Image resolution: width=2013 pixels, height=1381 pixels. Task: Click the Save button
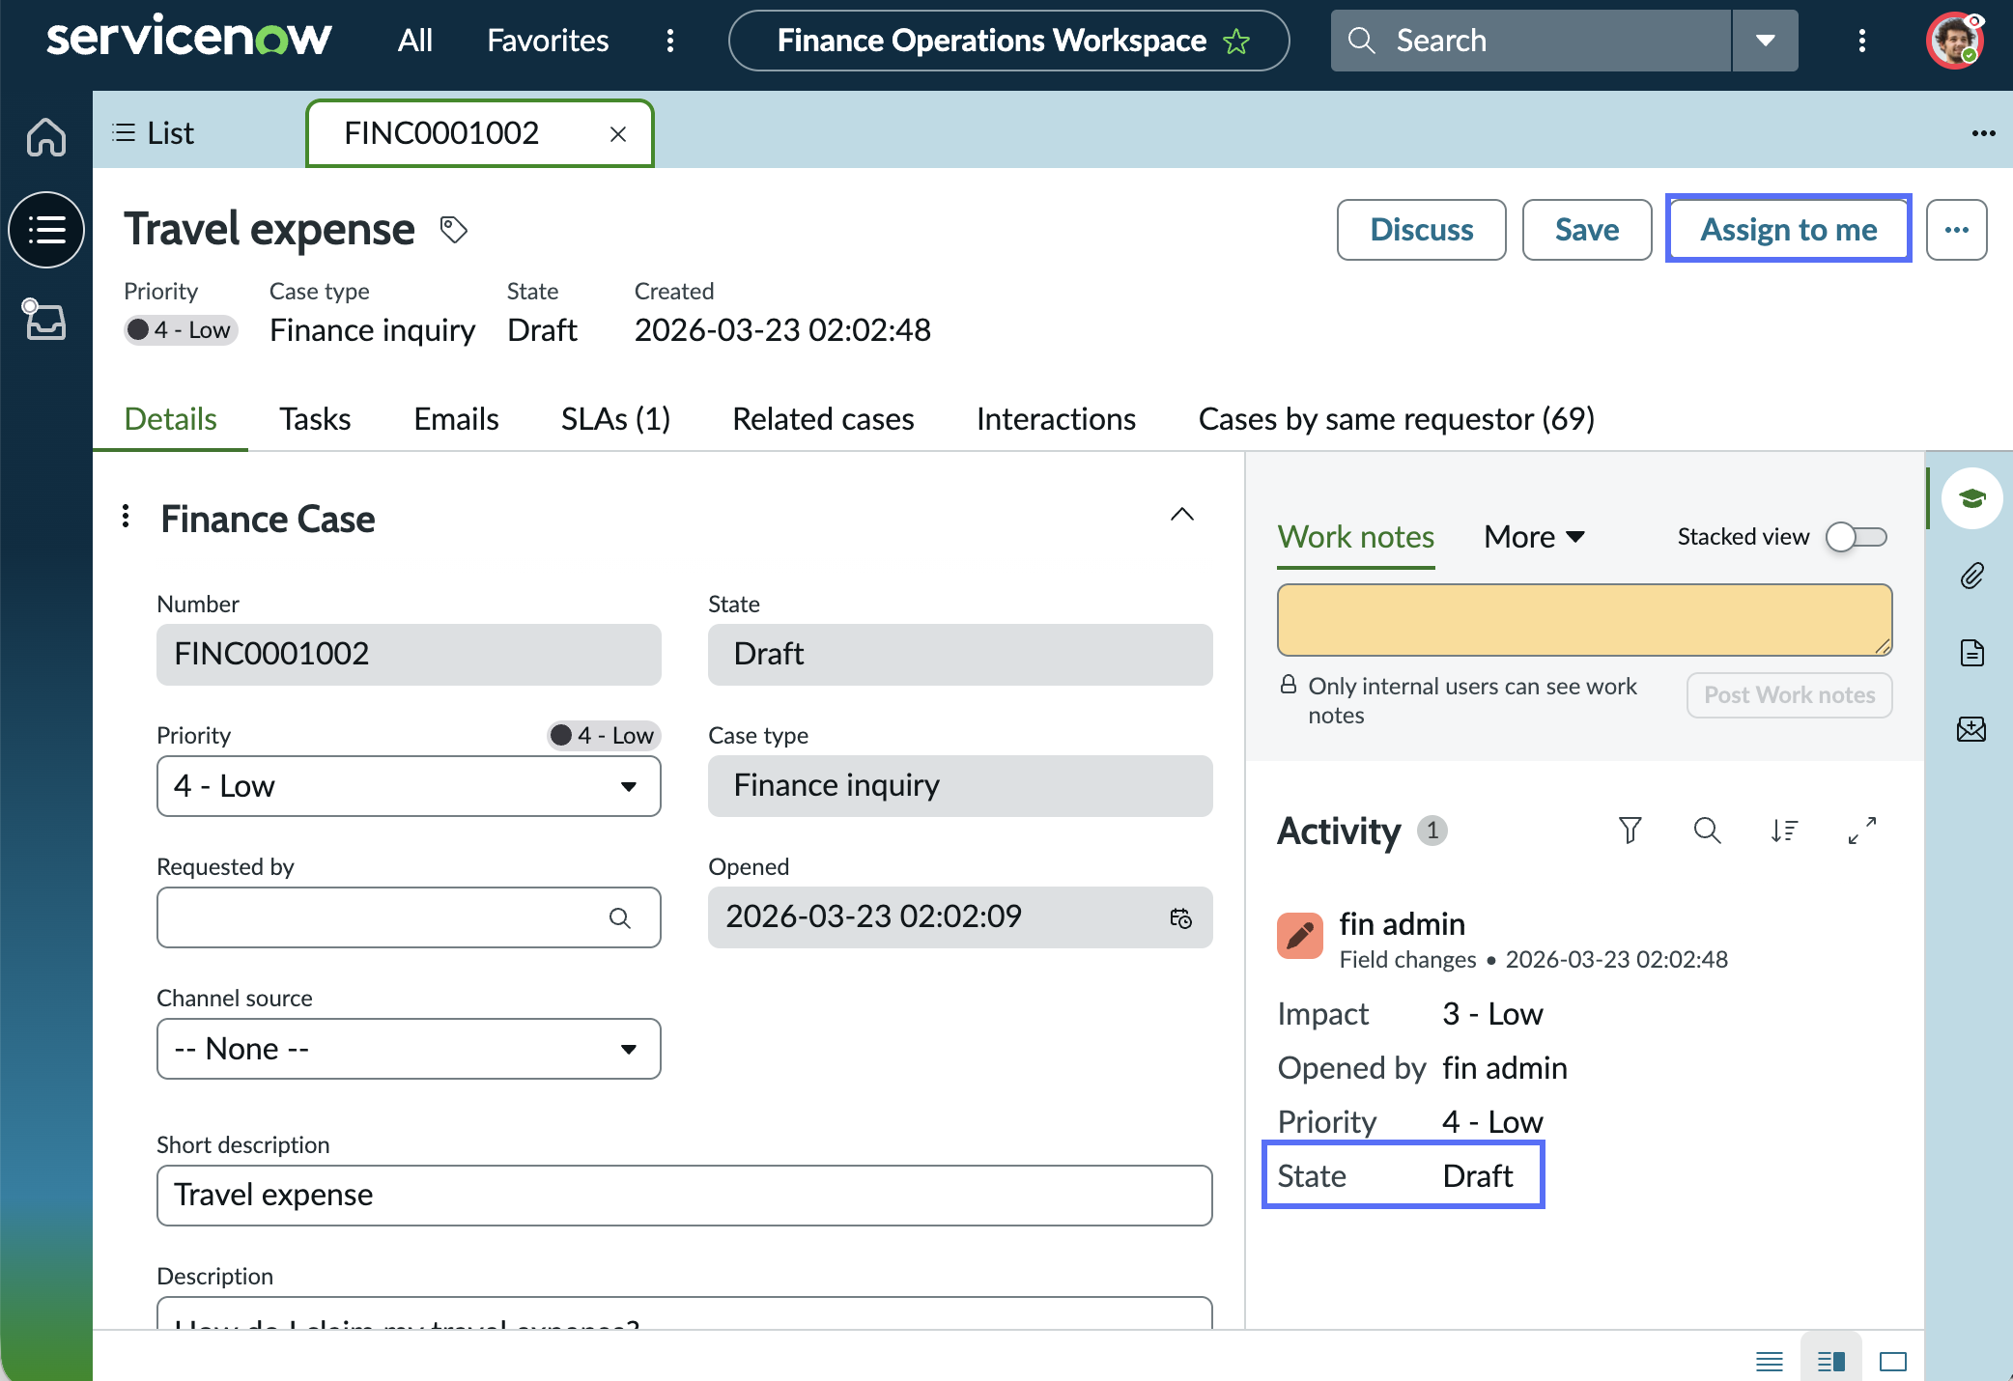(x=1587, y=230)
